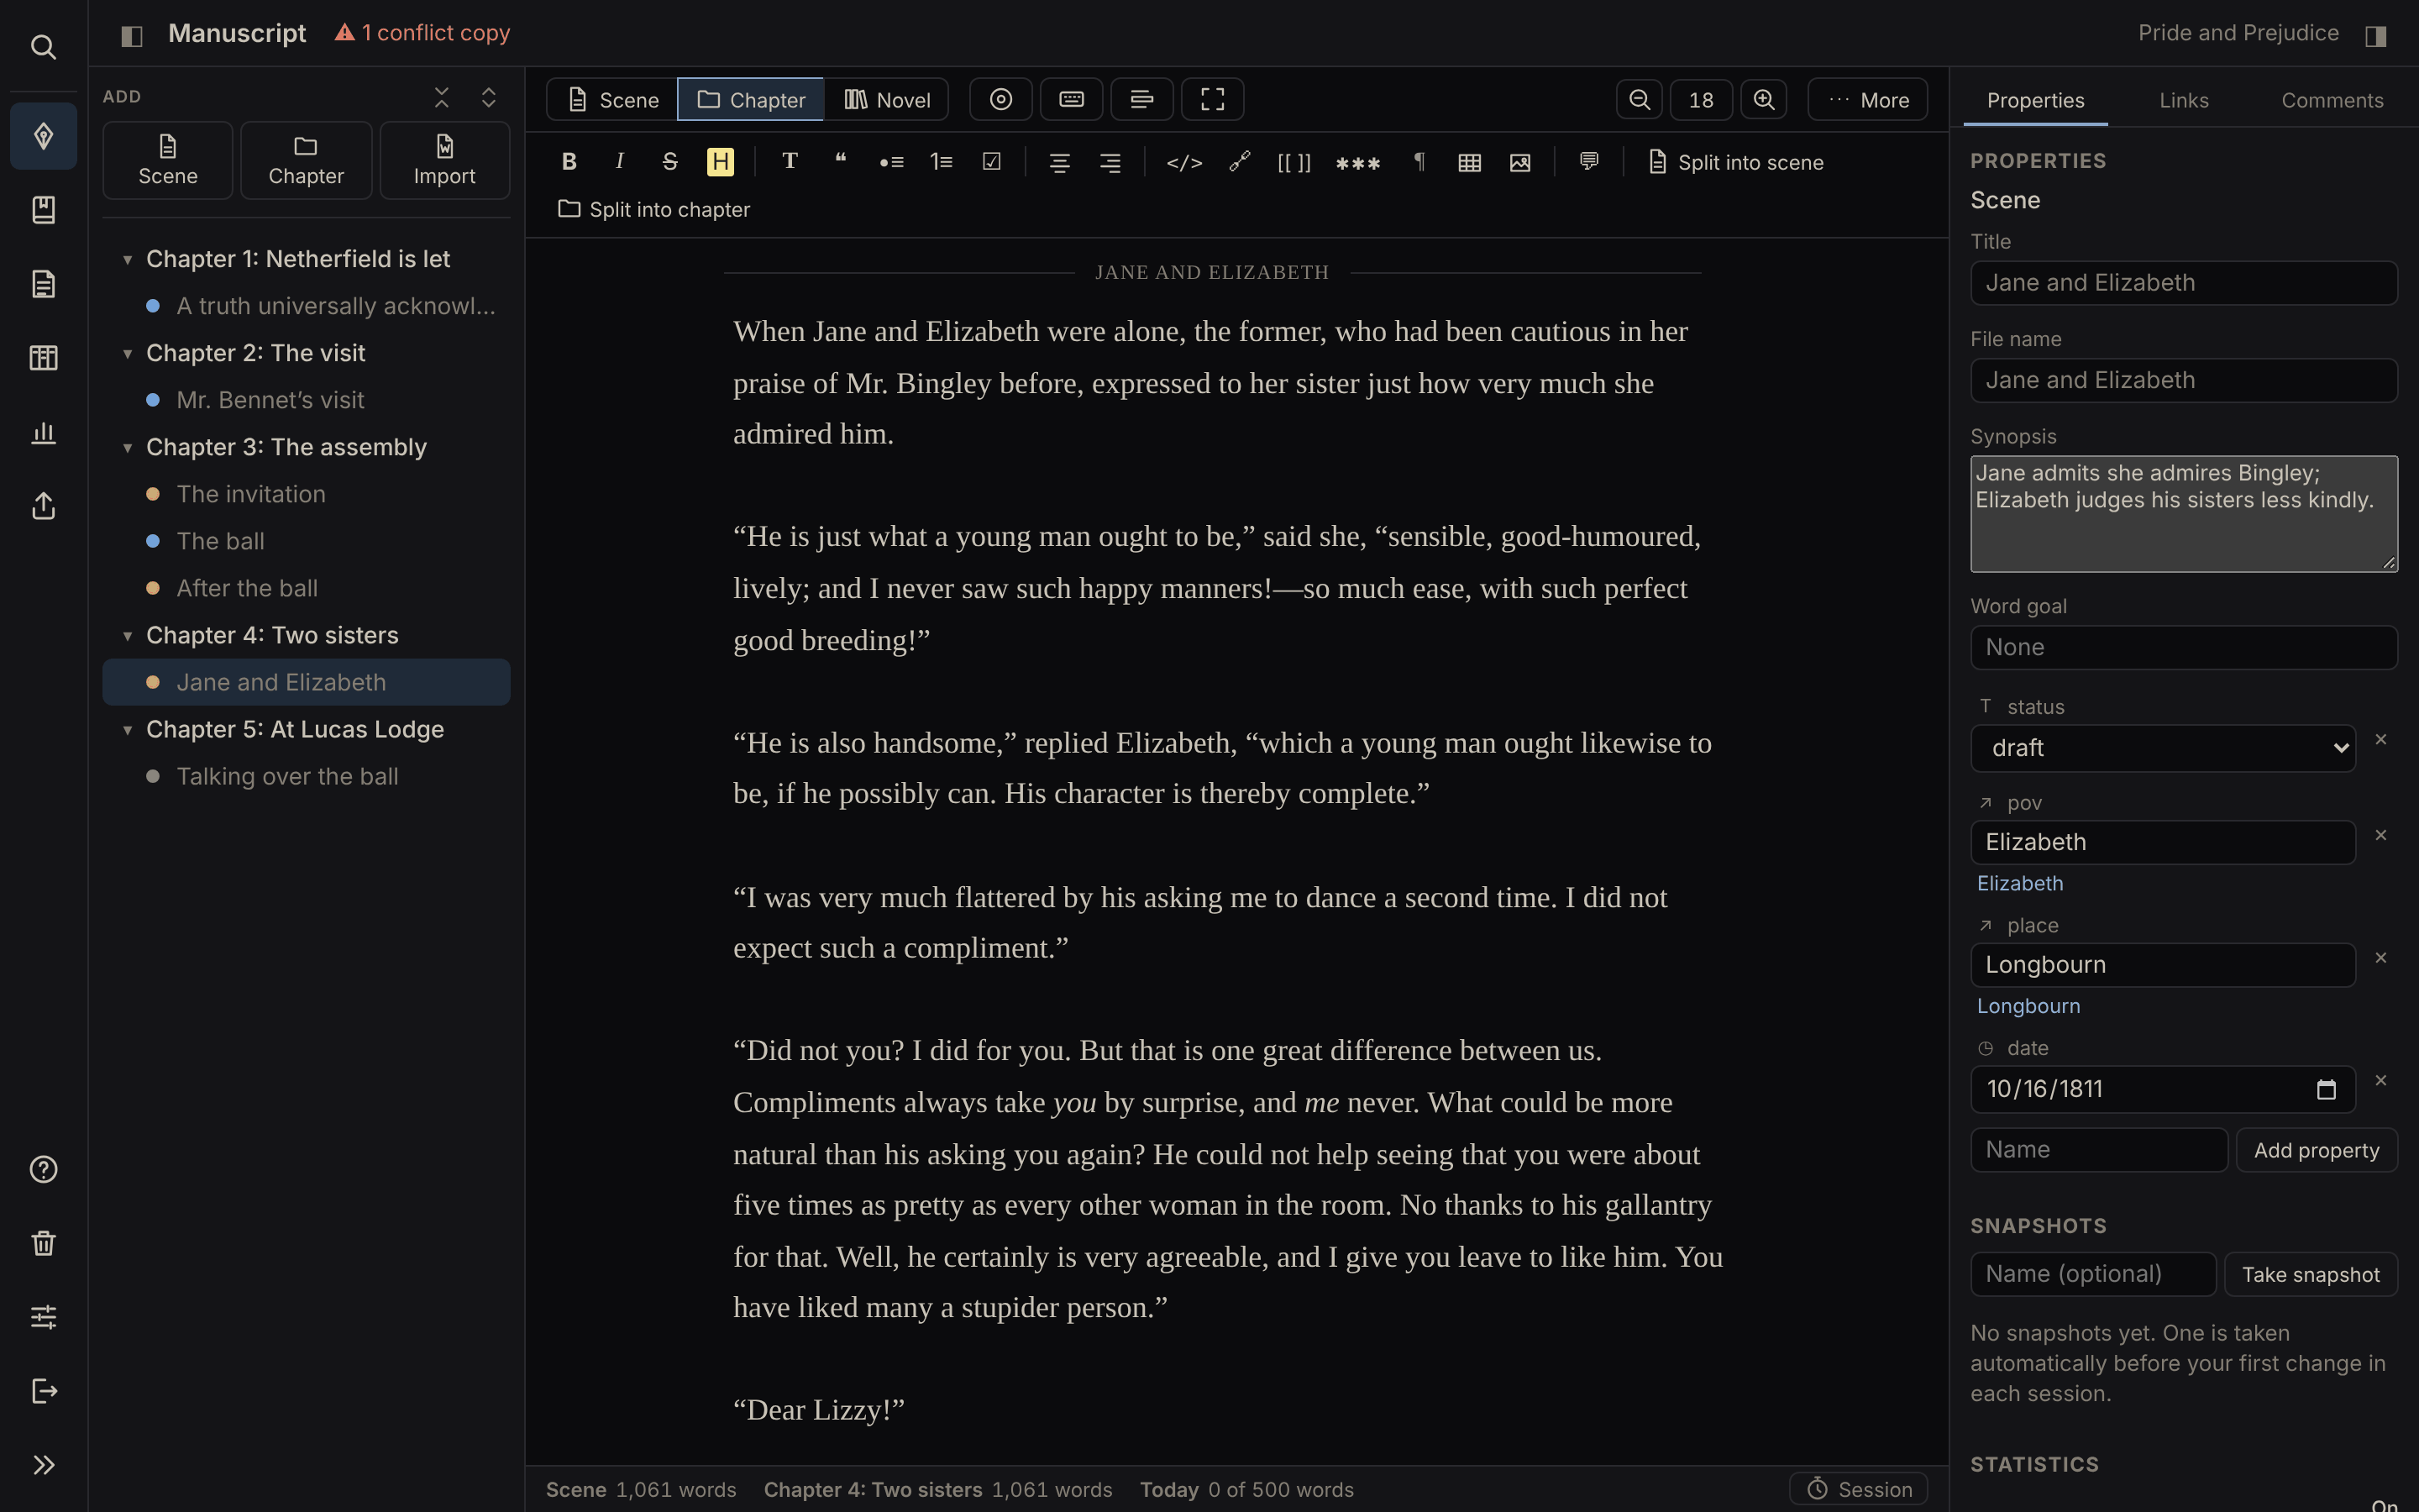Switch to the Comments tab
The height and width of the screenshot is (1512, 2419).
point(2332,101)
